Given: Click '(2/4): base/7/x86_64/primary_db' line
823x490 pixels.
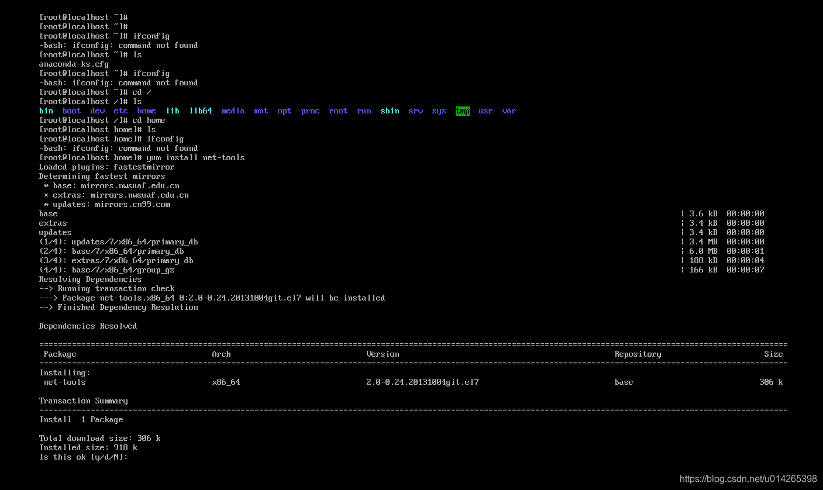Looking at the screenshot, I should pos(112,251).
